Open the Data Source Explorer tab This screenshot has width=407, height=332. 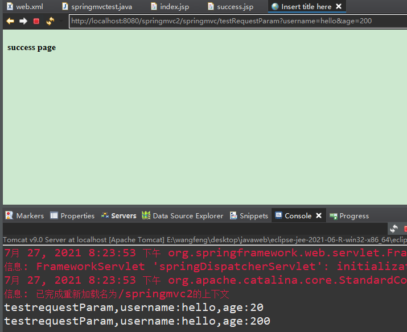click(x=183, y=215)
